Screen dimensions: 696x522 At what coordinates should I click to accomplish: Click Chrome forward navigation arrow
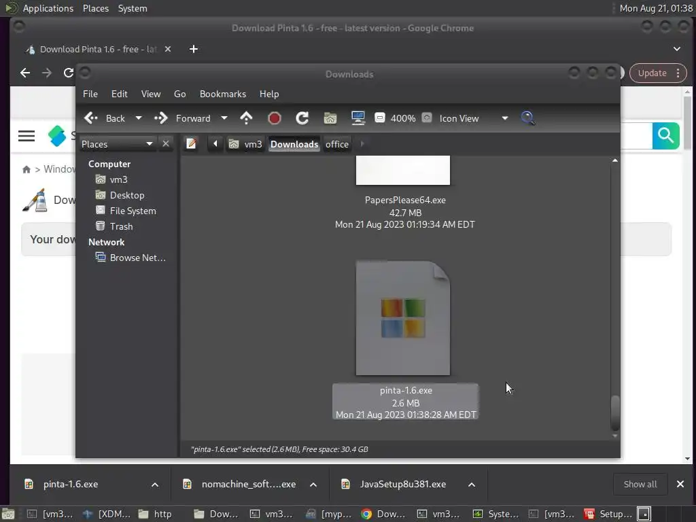(x=47, y=73)
